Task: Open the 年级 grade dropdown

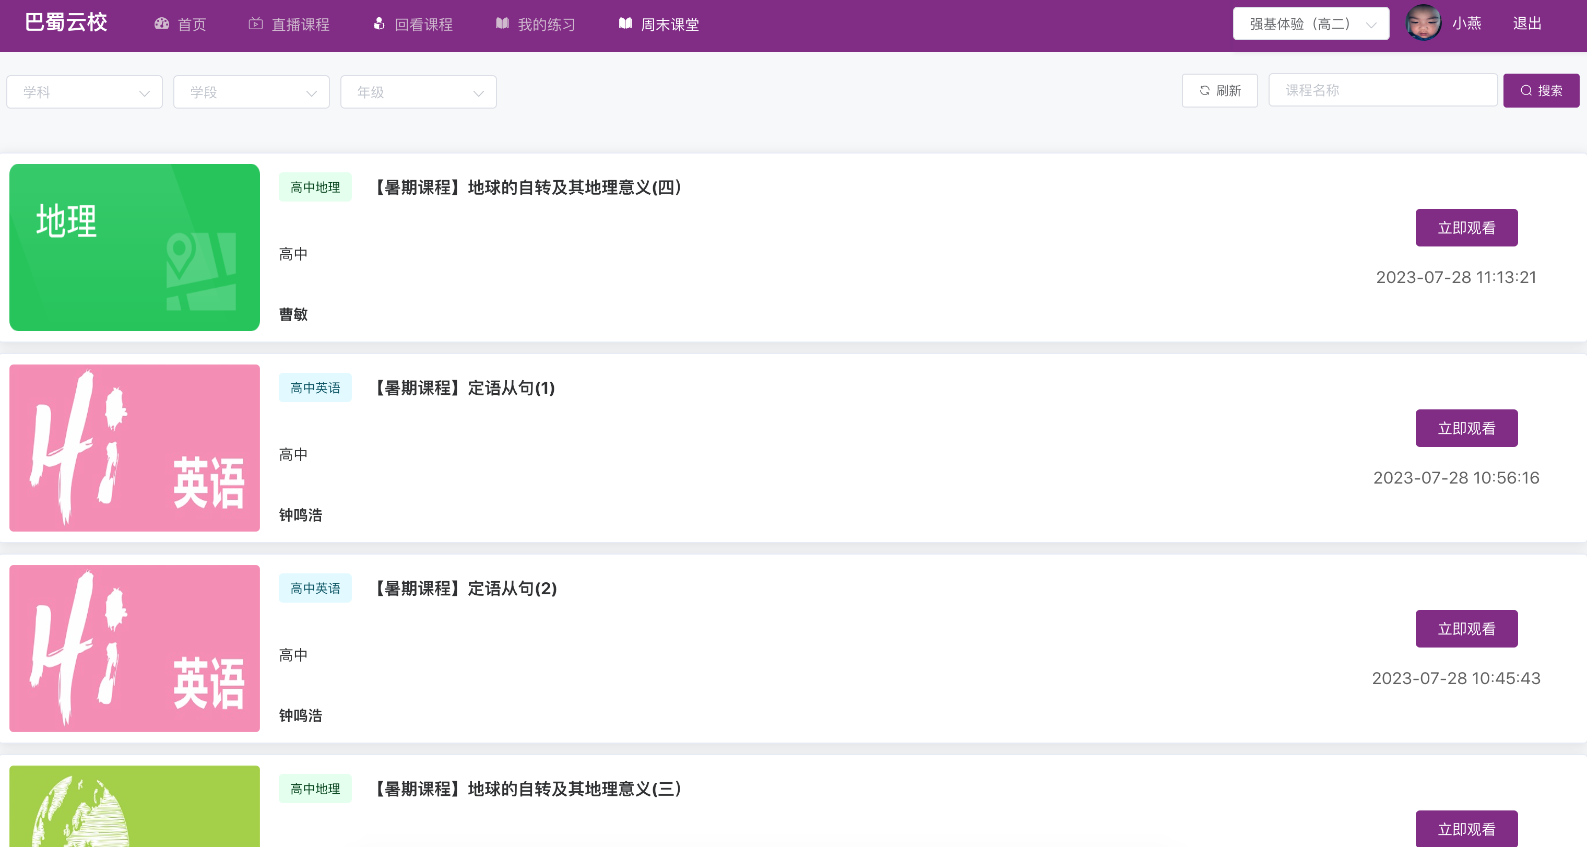Action: 418,92
